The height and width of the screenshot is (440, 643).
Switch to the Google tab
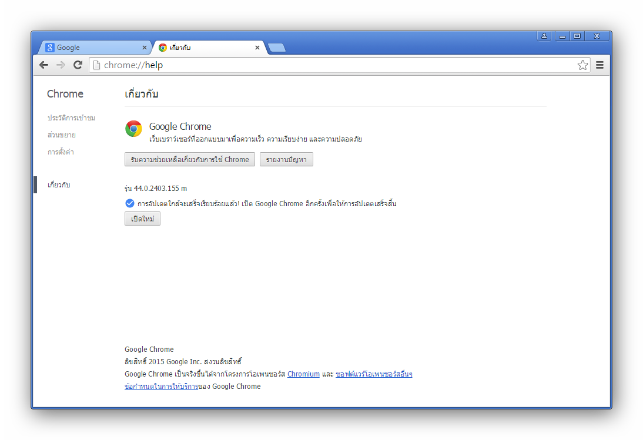pos(95,48)
